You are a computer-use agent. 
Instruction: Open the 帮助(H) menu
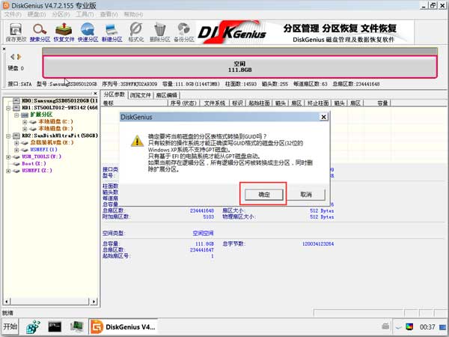coord(133,14)
